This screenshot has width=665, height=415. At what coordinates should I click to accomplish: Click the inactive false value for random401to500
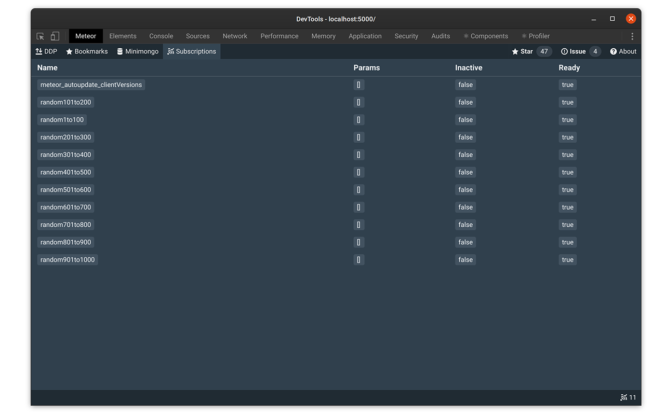tap(465, 172)
